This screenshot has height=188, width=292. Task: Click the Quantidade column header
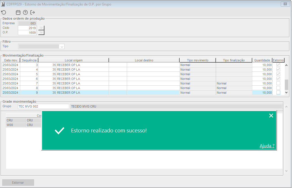tap(262, 60)
